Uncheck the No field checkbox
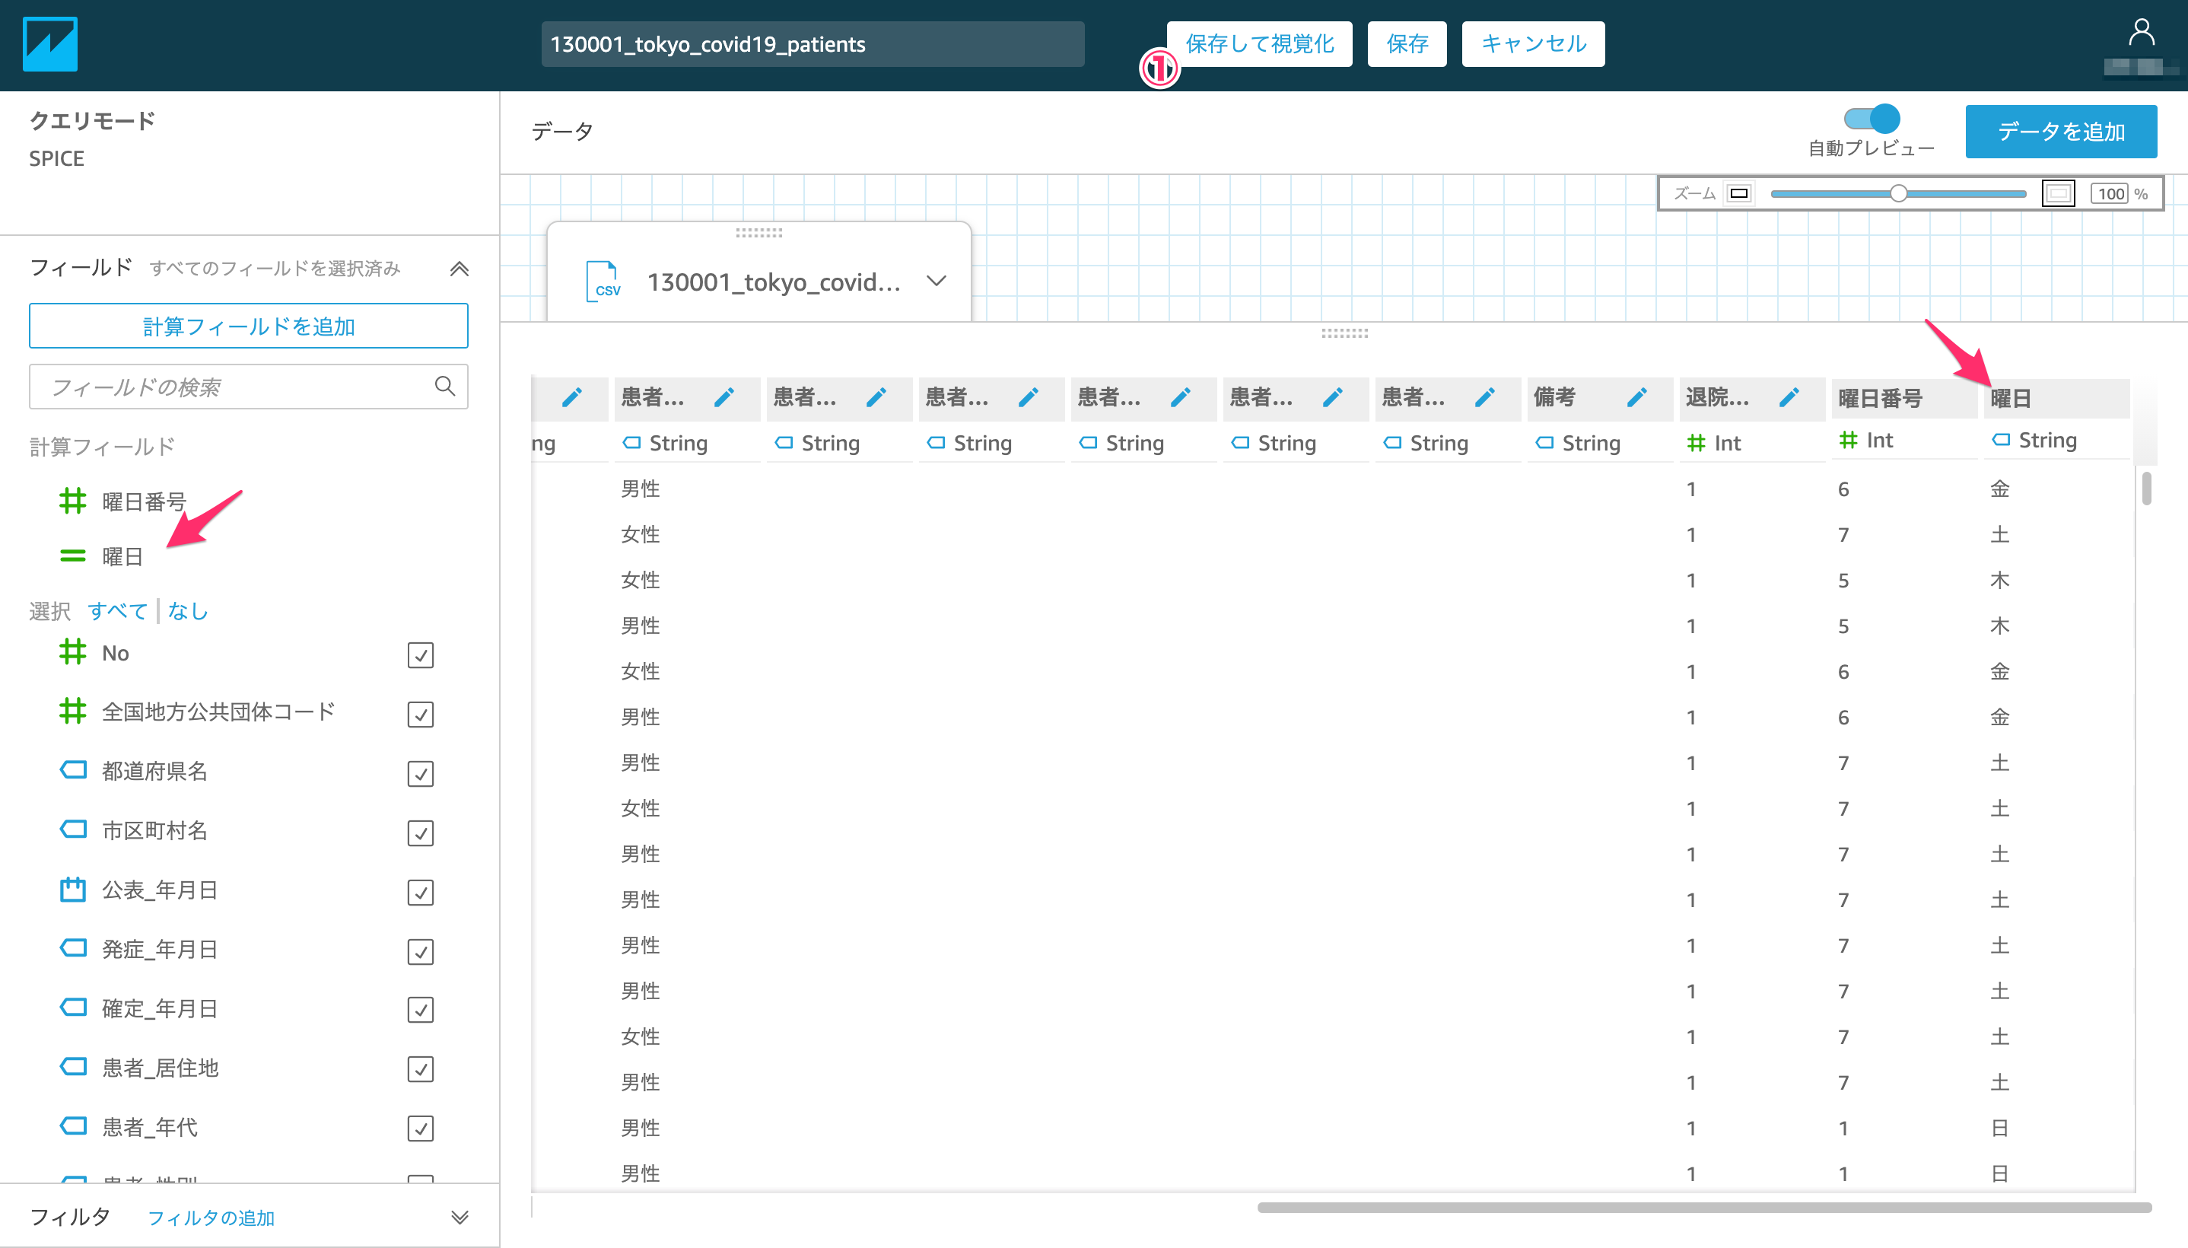The width and height of the screenshot is (2188, 1248). (420, 655)
